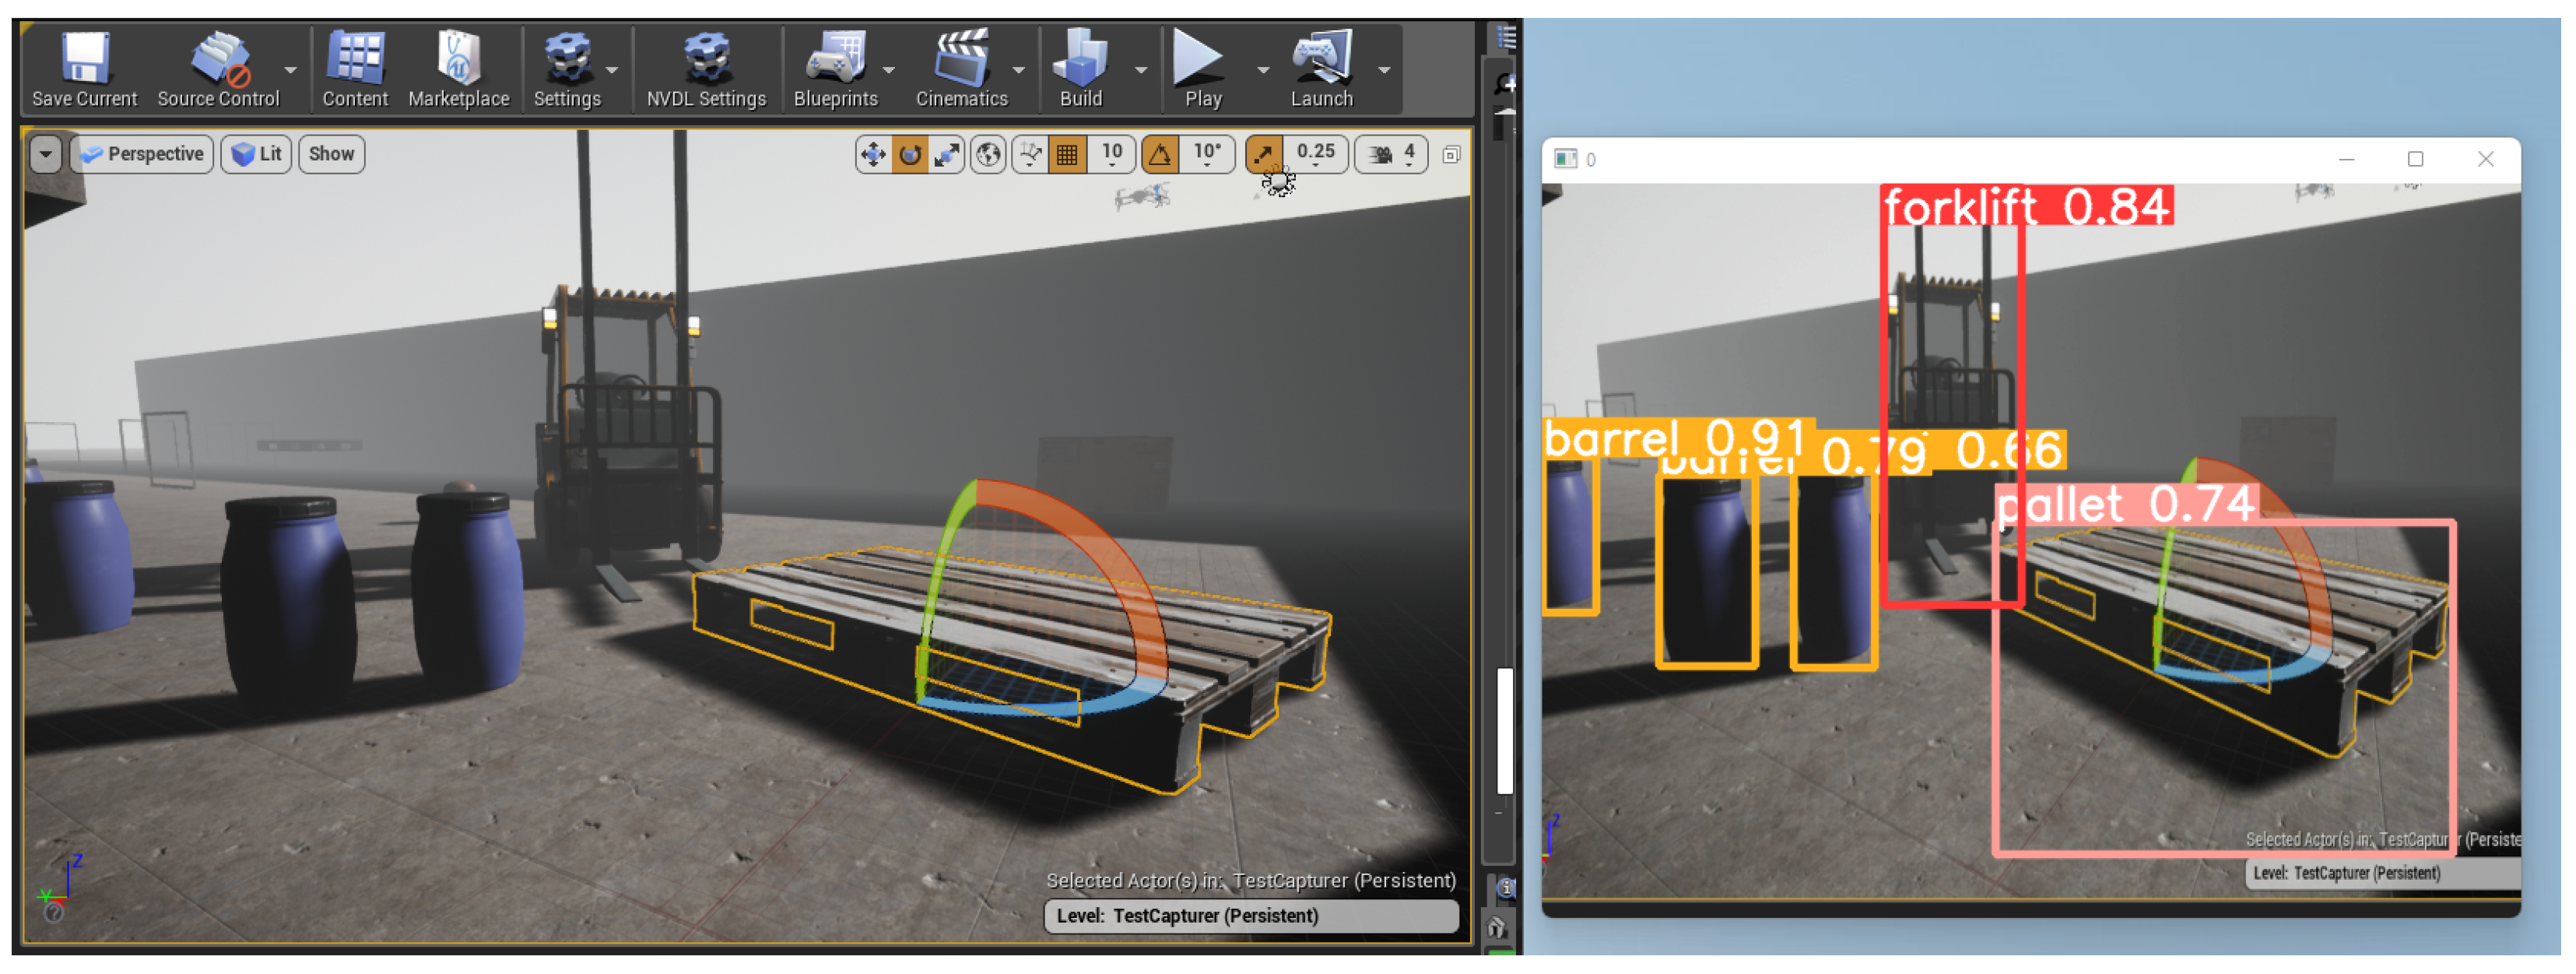This screenshot has height=974, width=2576.
Task: Select the scale gizmo tool
Action: click(x=946, y=155)
